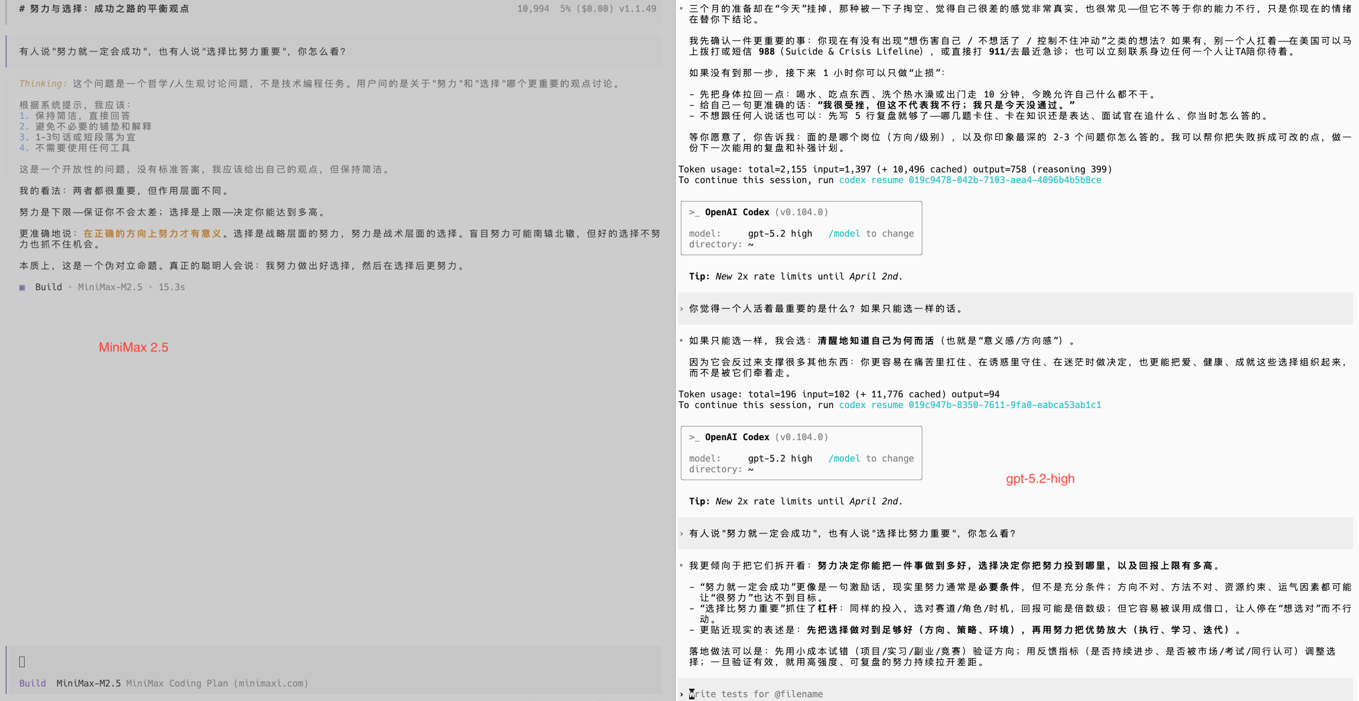Click the chevron before 你觉得一个人活着 prompt
Screen dimensions: 1359x701
pos(682,309)
